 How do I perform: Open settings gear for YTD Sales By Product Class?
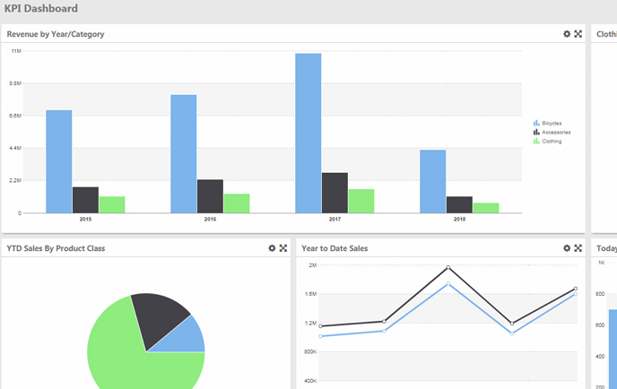click(272, 248)
